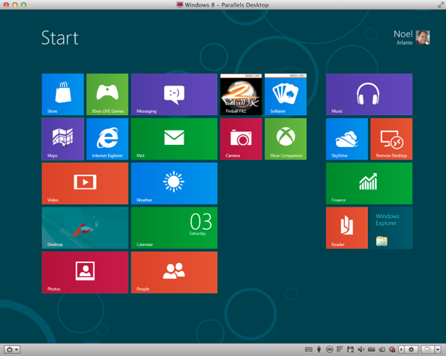Open the Windows Explorer tile
The height and width of the screenshot is (356, 446).
tap(392, 228)
